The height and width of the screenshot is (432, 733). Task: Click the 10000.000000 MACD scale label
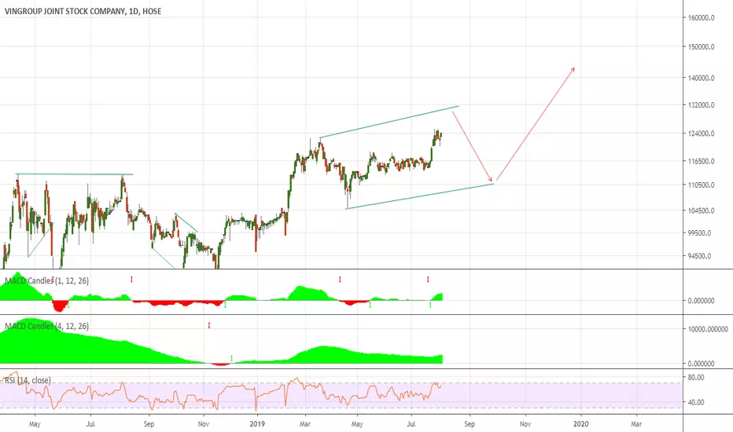tap(707, 329)
